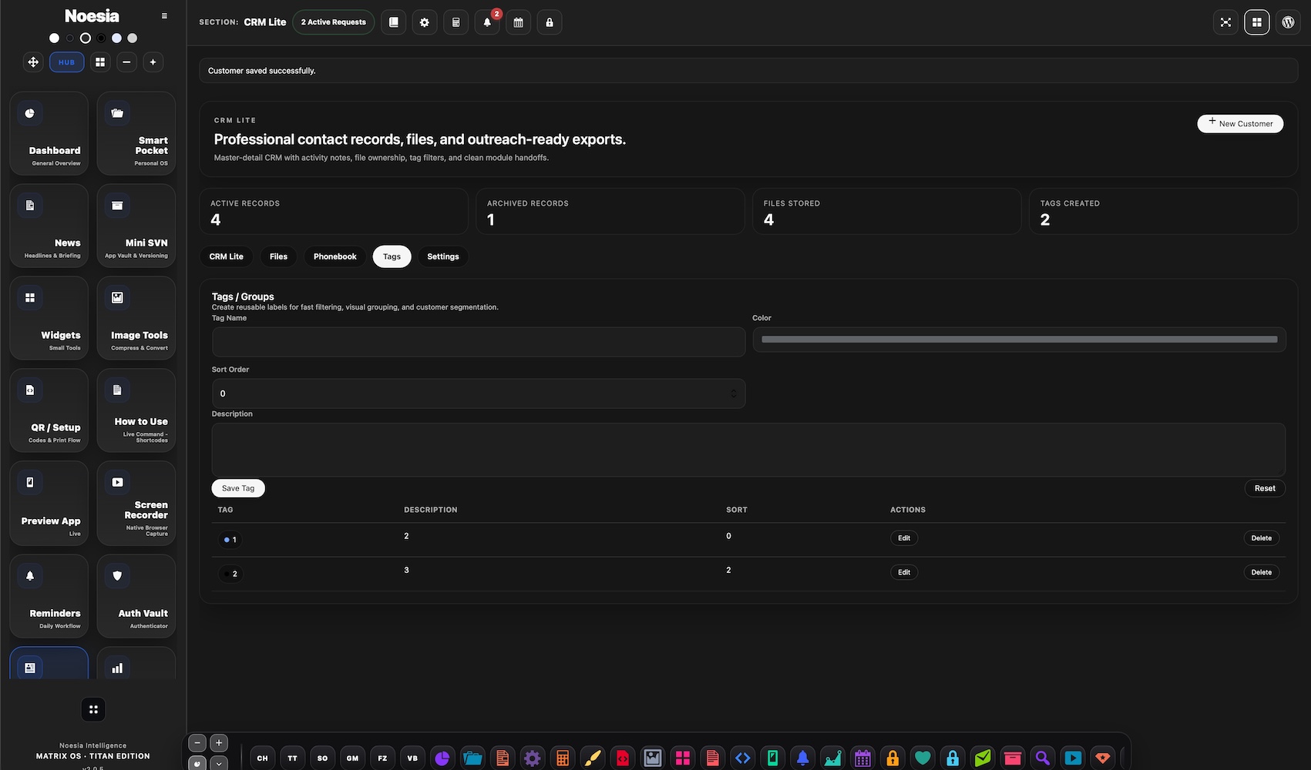1311x770 pixels.
Task: Click the CH shortcut in bottom dock
Action: [x=262, y=758]
